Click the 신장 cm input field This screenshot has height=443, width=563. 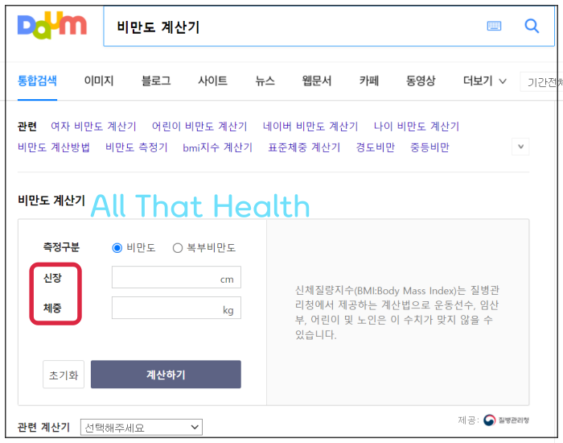click(x=176, y=277)
